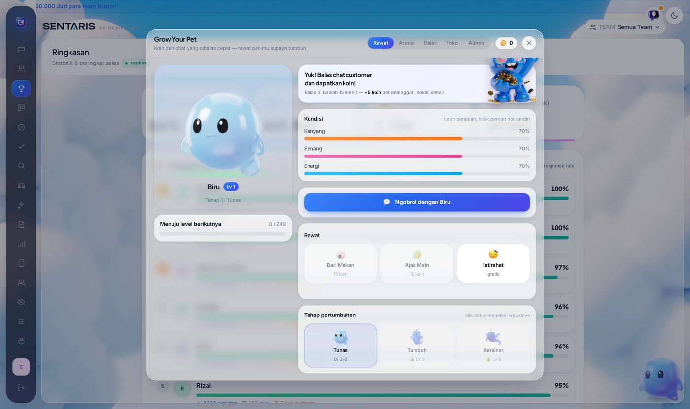Click the Ajak Main 10 koin button
This screenshot has height=409, width=690.
[x=417, y=263]
